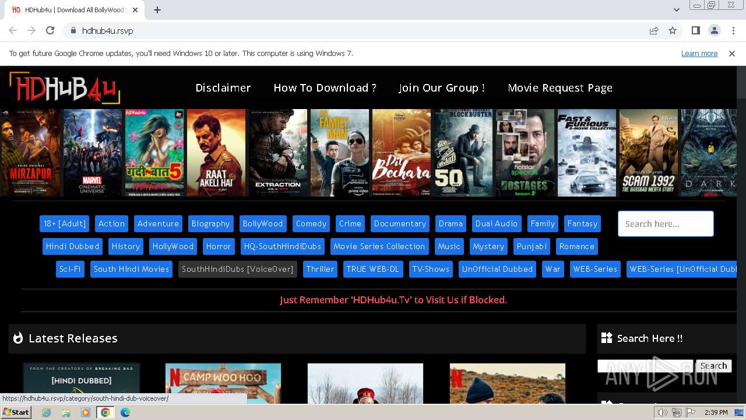This screenshot has width=746, height=420.
Task: Open The Family Man poster
Action: tap(340, 153)
